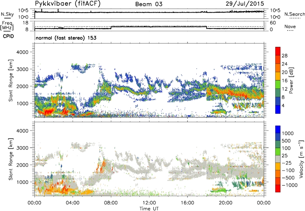This screenshot has height=211, width=305.
Task: Select the 60 tick on the Nave axis
Action: pos(273,23)
